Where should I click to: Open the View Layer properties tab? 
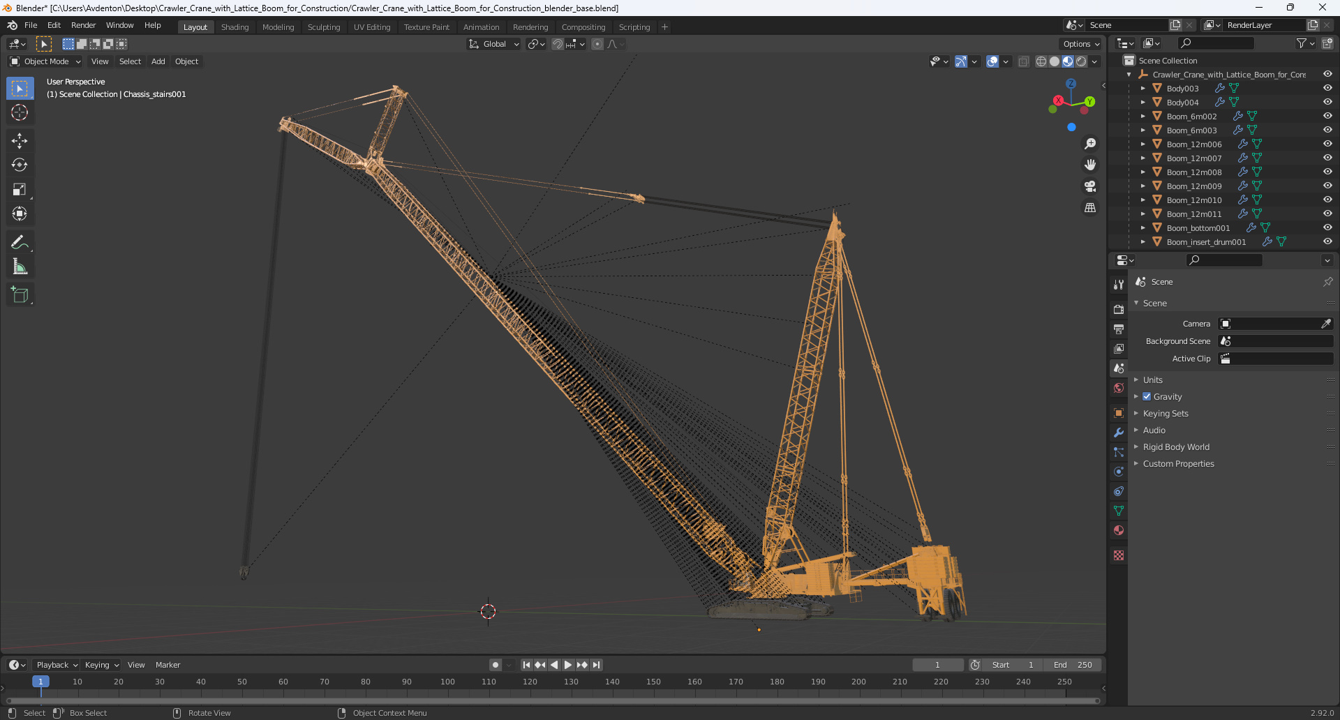coord(1119,348)
